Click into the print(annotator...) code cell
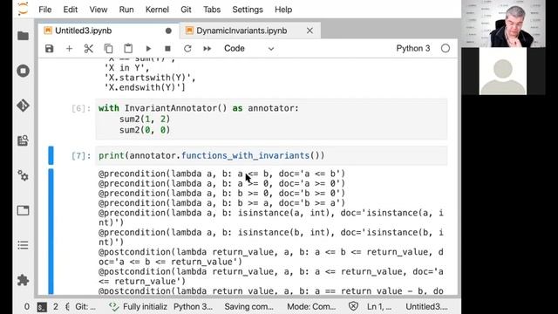The image size is (558, 314). [x=271, y=155]
